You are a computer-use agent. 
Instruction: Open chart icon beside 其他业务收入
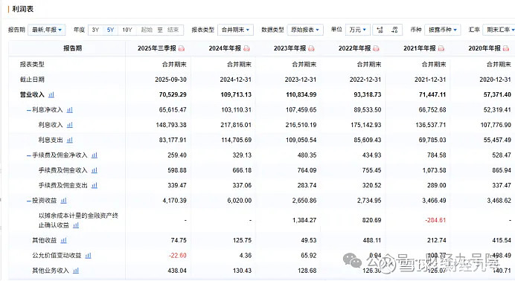tap(76, 271)
